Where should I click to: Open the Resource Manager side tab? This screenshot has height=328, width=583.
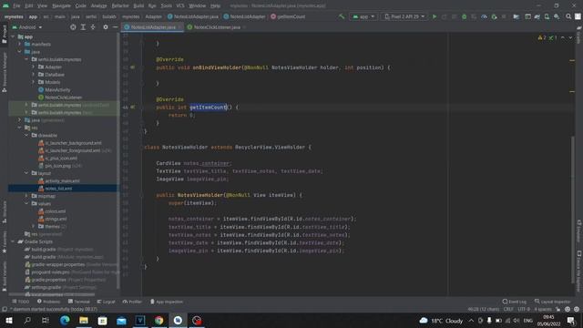[4, 73]
